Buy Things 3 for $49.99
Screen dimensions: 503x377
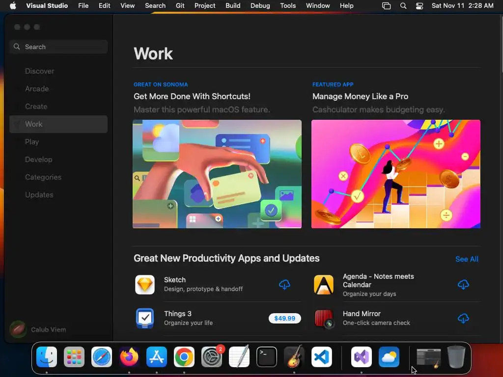click(284, 318)
